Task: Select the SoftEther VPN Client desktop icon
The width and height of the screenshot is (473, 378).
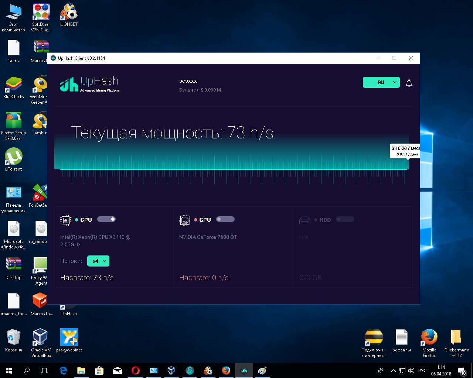Action: point(41,18)
